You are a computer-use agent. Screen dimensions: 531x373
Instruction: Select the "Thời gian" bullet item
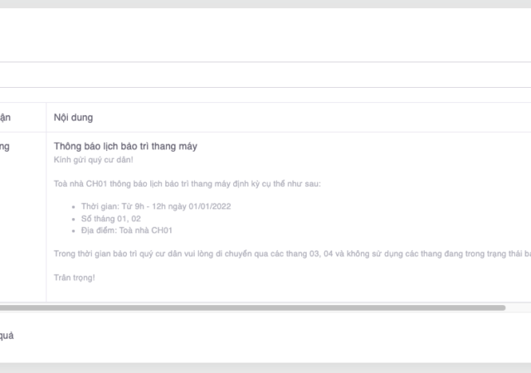154,206
